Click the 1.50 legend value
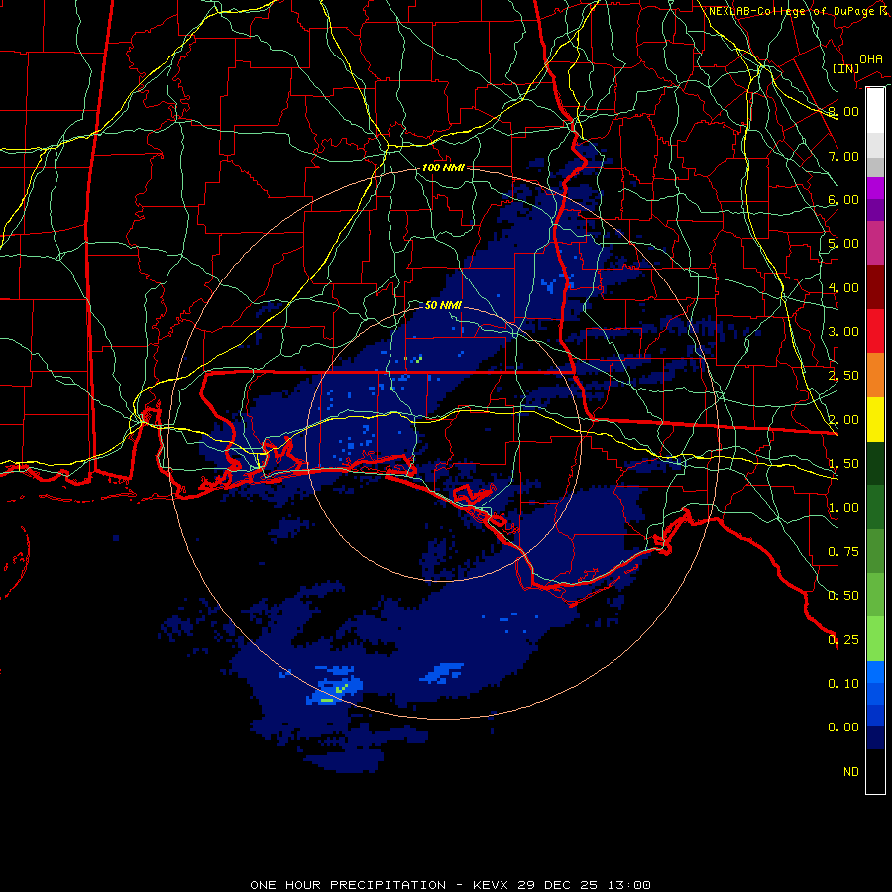This screenshot has height=892, width=892. 843,464
